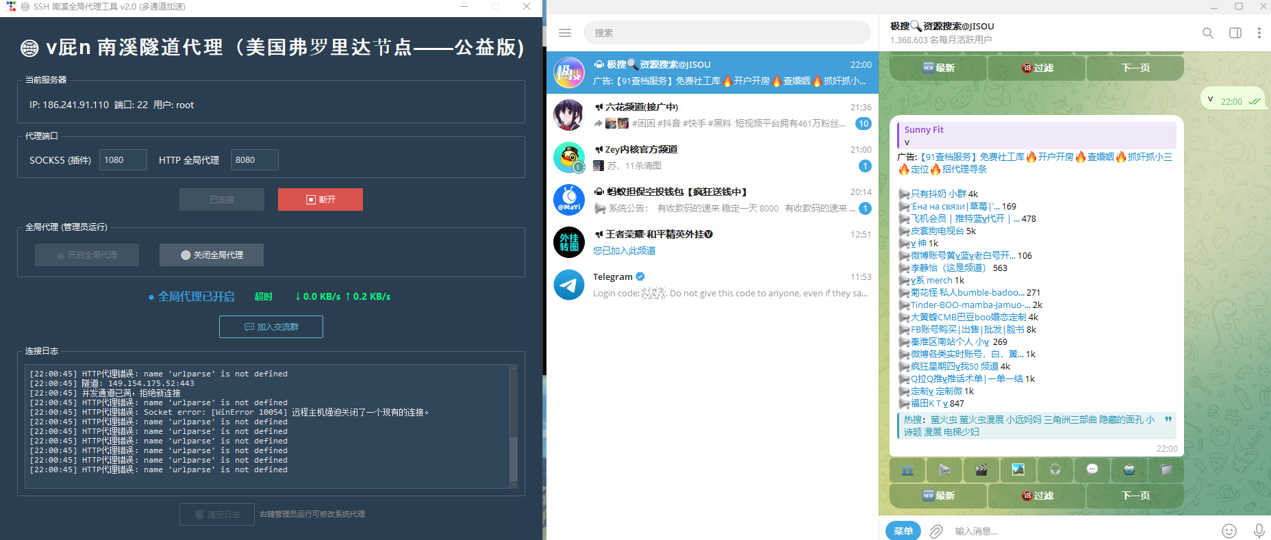
Task: Click the 李静怡(这是频道) result link
Action: pos(948,268)
